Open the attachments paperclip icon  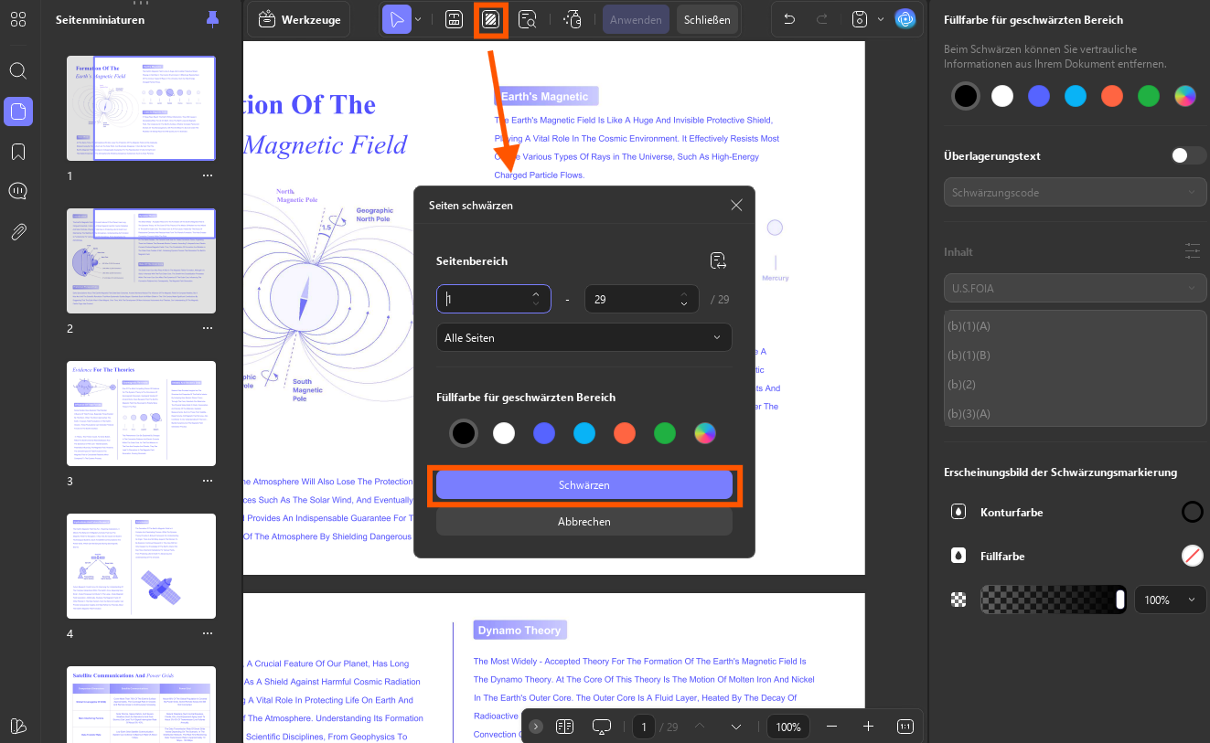point(18,232)
